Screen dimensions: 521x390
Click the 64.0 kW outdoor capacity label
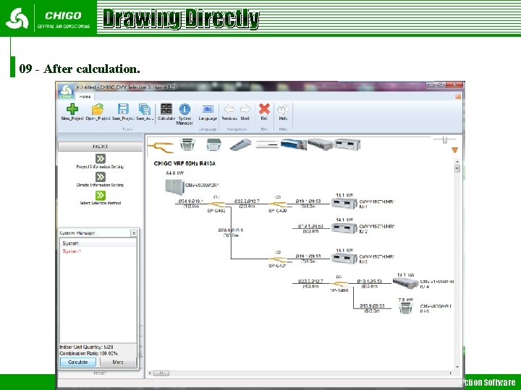(x=175, y=173)
